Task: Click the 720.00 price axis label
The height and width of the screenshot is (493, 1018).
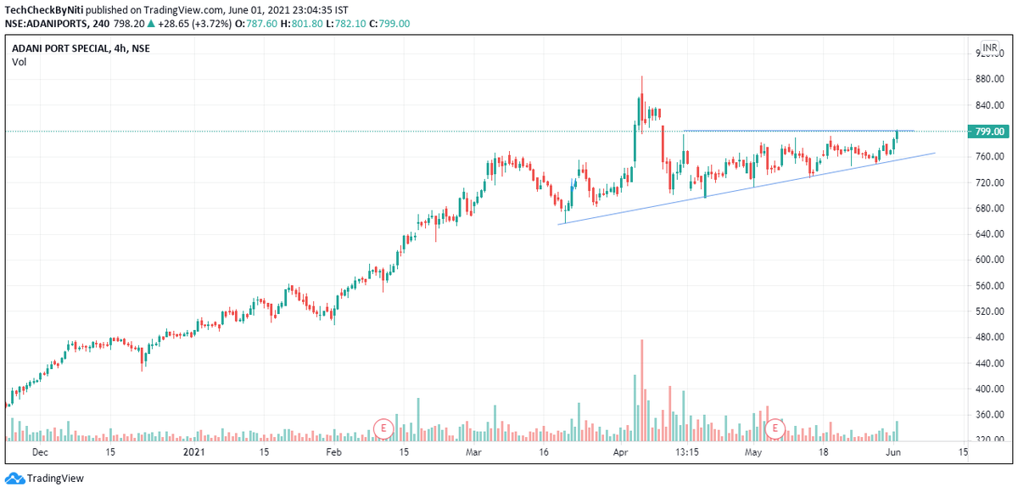Action: [989, 182]
